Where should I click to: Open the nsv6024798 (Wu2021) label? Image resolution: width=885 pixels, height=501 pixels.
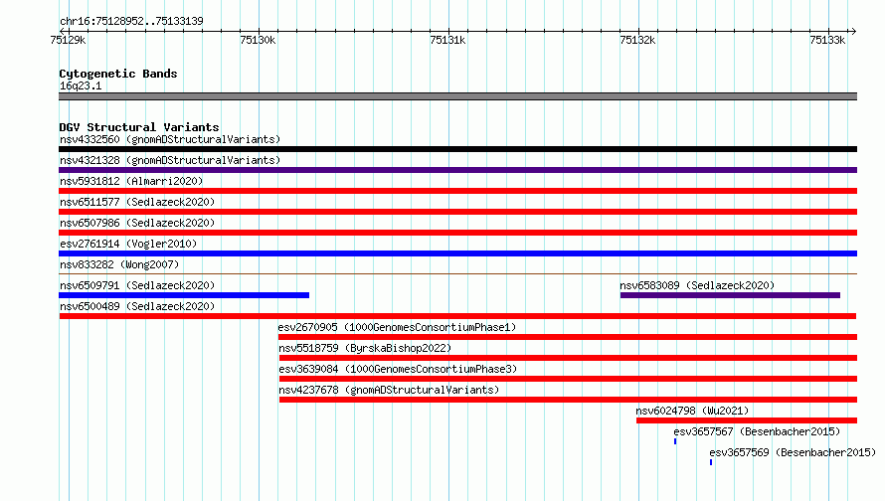692,411
